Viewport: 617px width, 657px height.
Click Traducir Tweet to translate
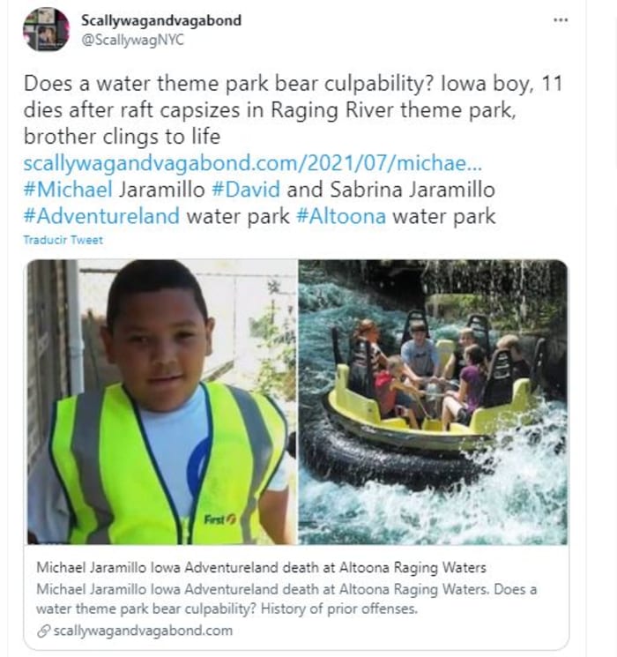(63, 240)
